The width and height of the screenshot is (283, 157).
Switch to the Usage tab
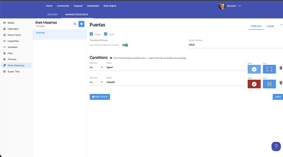pos(270,26)
